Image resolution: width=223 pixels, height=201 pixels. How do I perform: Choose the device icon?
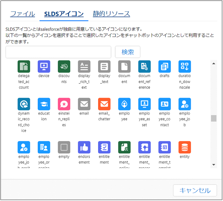point(44,66)
